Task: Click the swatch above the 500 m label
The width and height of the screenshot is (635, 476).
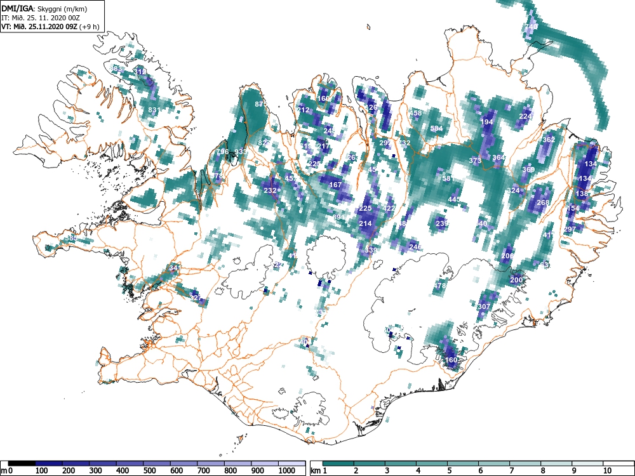Action: tap(157, 463)
